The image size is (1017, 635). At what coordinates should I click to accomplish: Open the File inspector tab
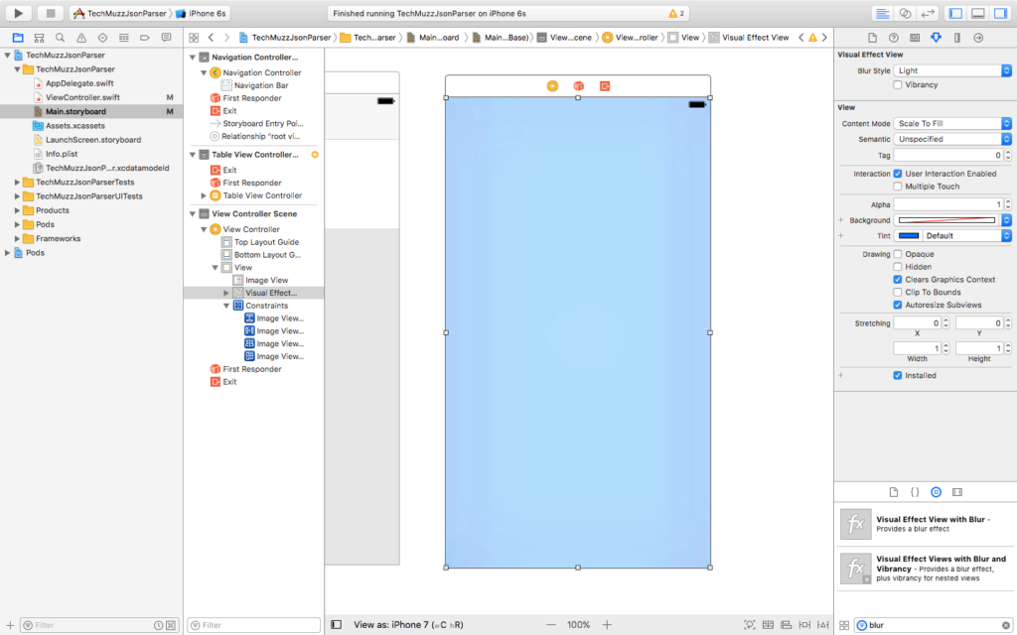click(x=872, y=38)
